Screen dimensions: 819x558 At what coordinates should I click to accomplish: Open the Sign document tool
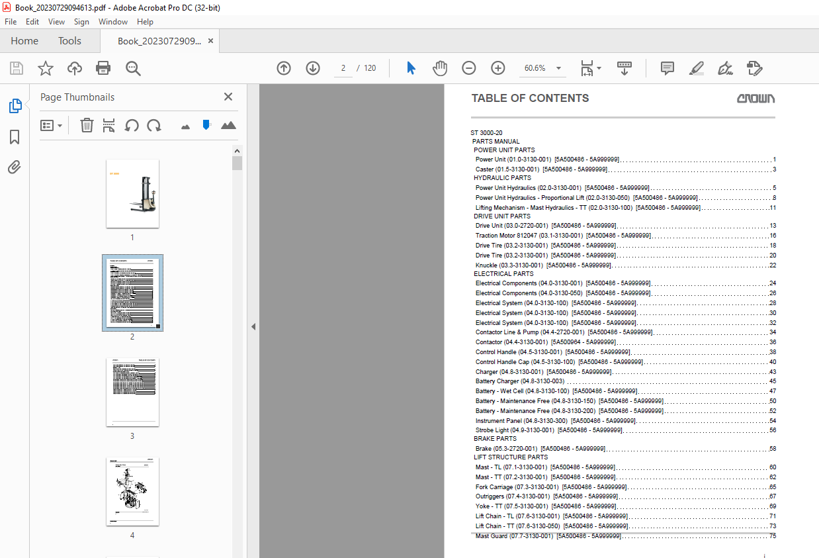(x=725, y=68)
